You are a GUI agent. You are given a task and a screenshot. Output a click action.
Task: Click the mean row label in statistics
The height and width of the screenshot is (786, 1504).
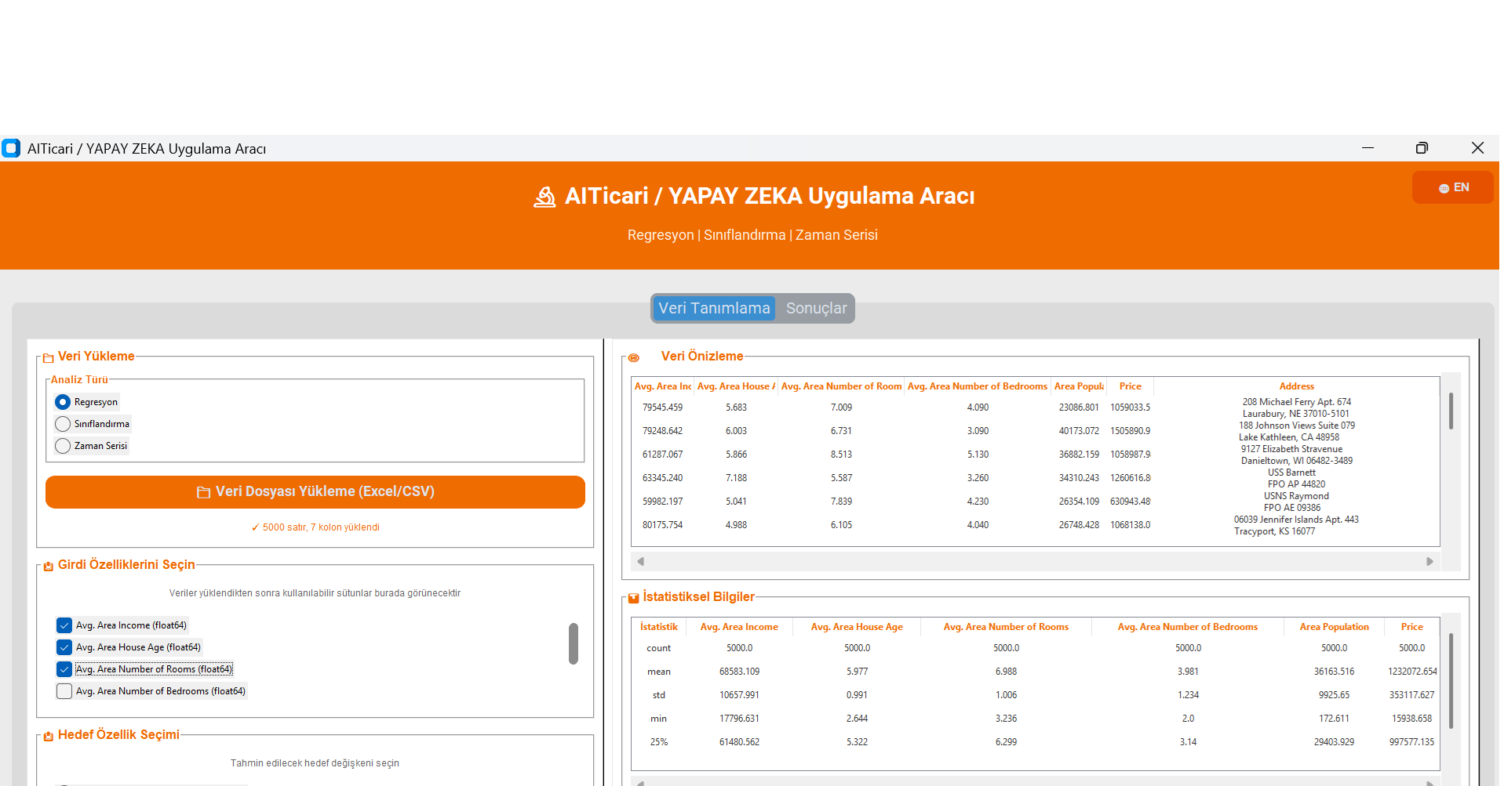pos(659,672)
